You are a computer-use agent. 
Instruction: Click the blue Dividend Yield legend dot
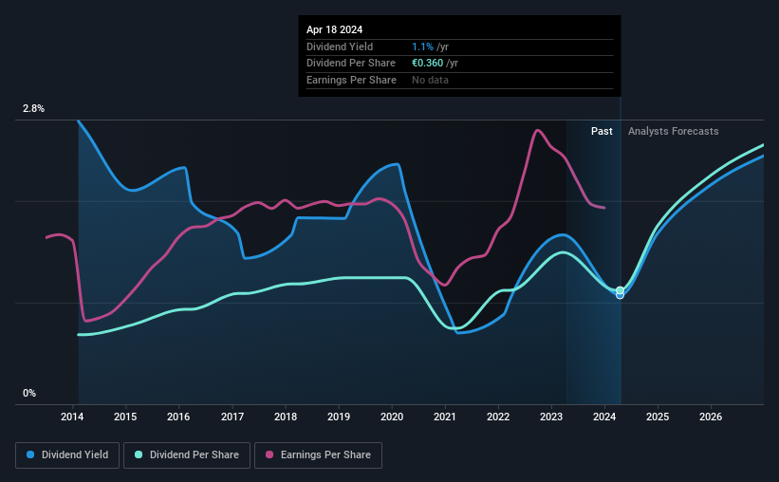pyautogui.click(x=30, y=454)
